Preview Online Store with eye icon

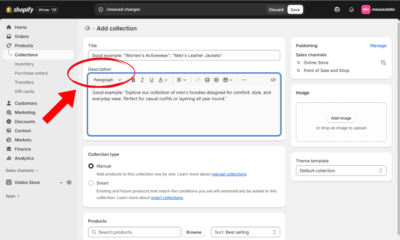click(x=69, y=182)
